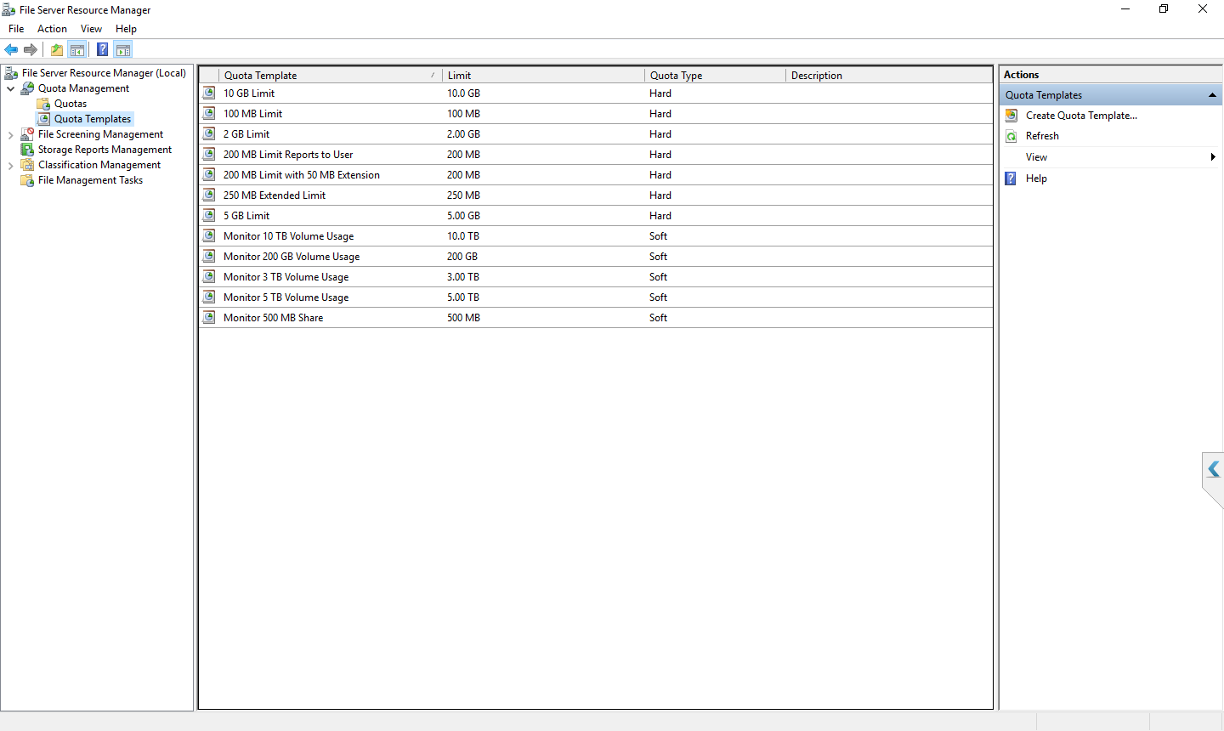Open the View submenu in Actions pane

click(1036, 157)
